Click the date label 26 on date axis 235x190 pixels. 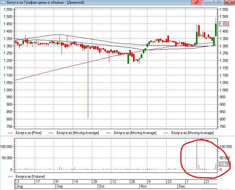133,182
